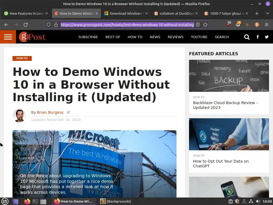273x205 pixels.
Task: Open the user account tray icon
Action: click(244, 202)
